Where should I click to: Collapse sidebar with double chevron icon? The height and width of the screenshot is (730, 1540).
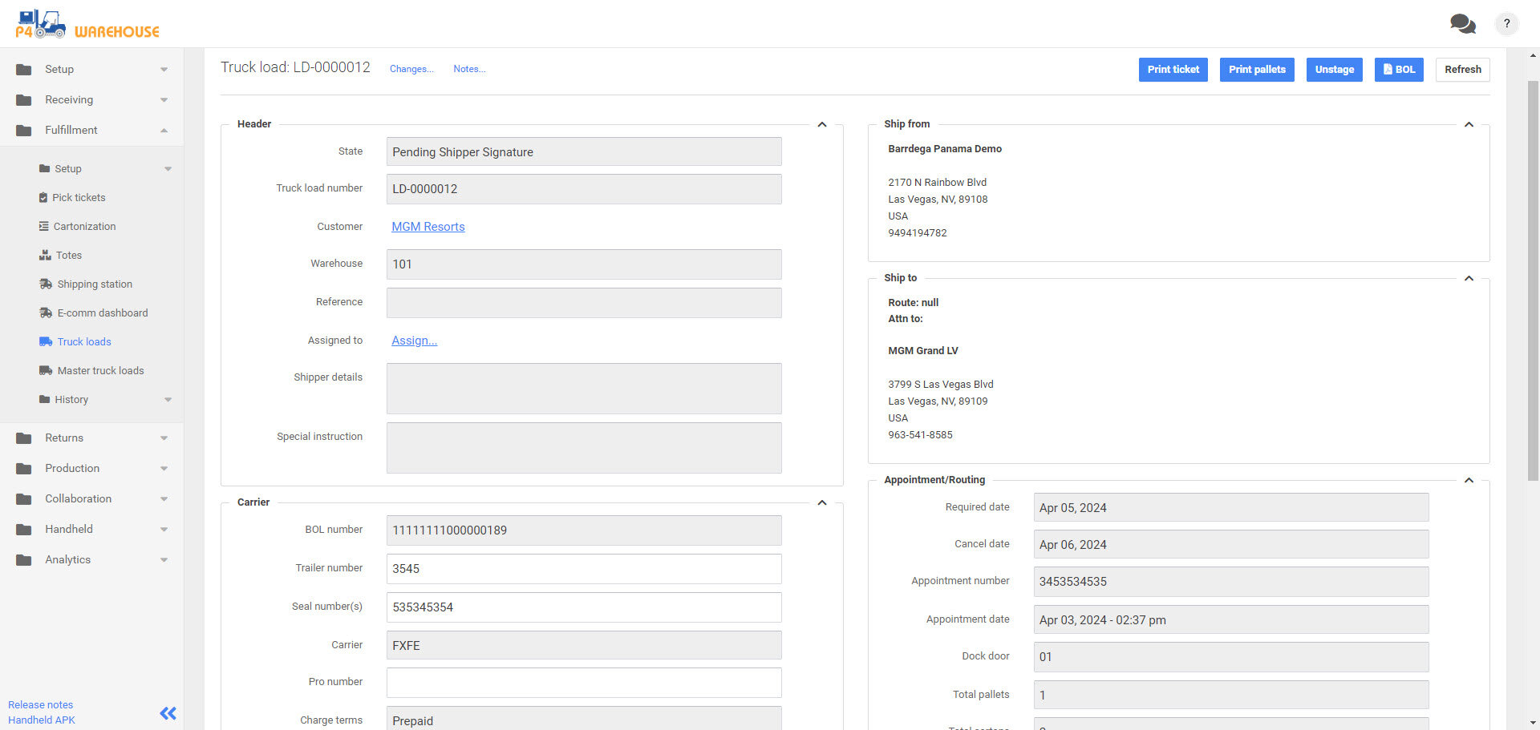(168, 713)
